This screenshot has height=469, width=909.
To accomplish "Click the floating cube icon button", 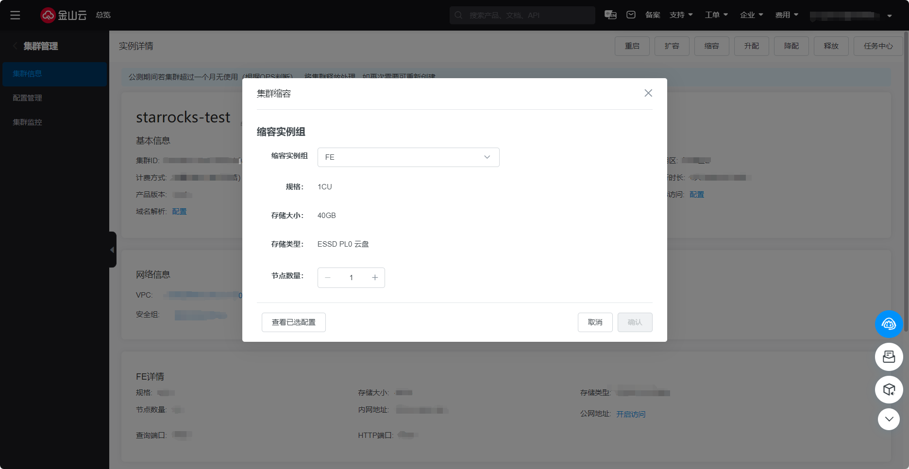I will point(889,389).
